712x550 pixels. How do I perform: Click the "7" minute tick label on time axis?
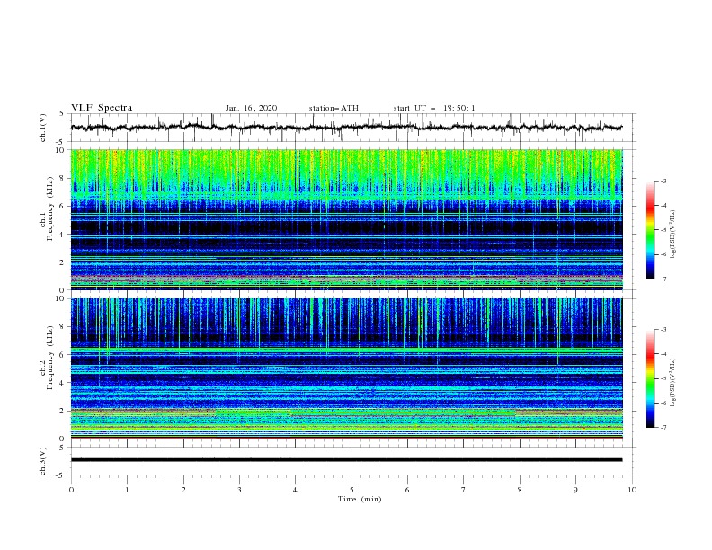click(x=464, y=490)
